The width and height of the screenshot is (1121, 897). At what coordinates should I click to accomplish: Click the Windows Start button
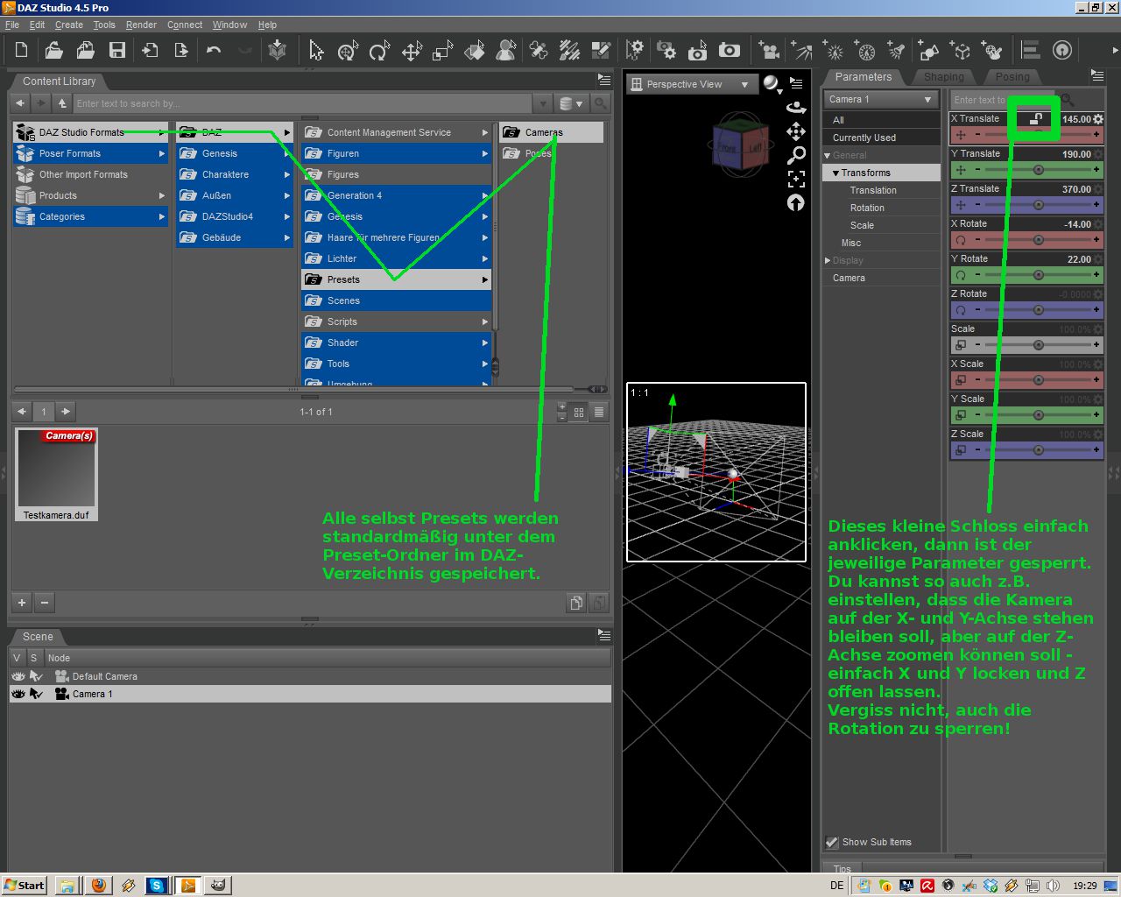[25, 886]
